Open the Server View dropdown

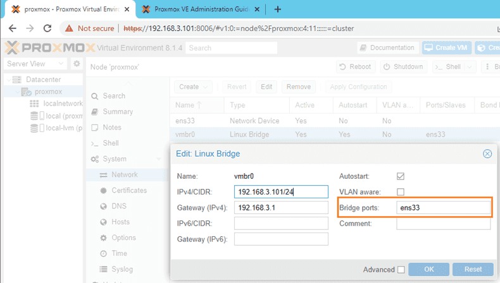(x=35, y=64)
